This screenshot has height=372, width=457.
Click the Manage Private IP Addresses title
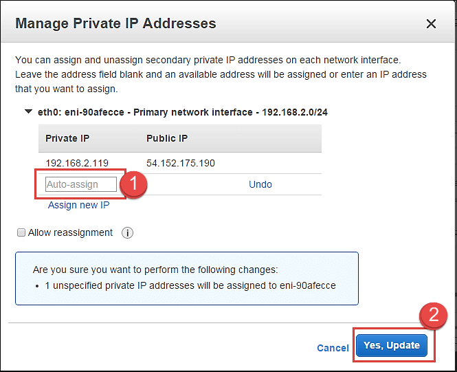115,23
